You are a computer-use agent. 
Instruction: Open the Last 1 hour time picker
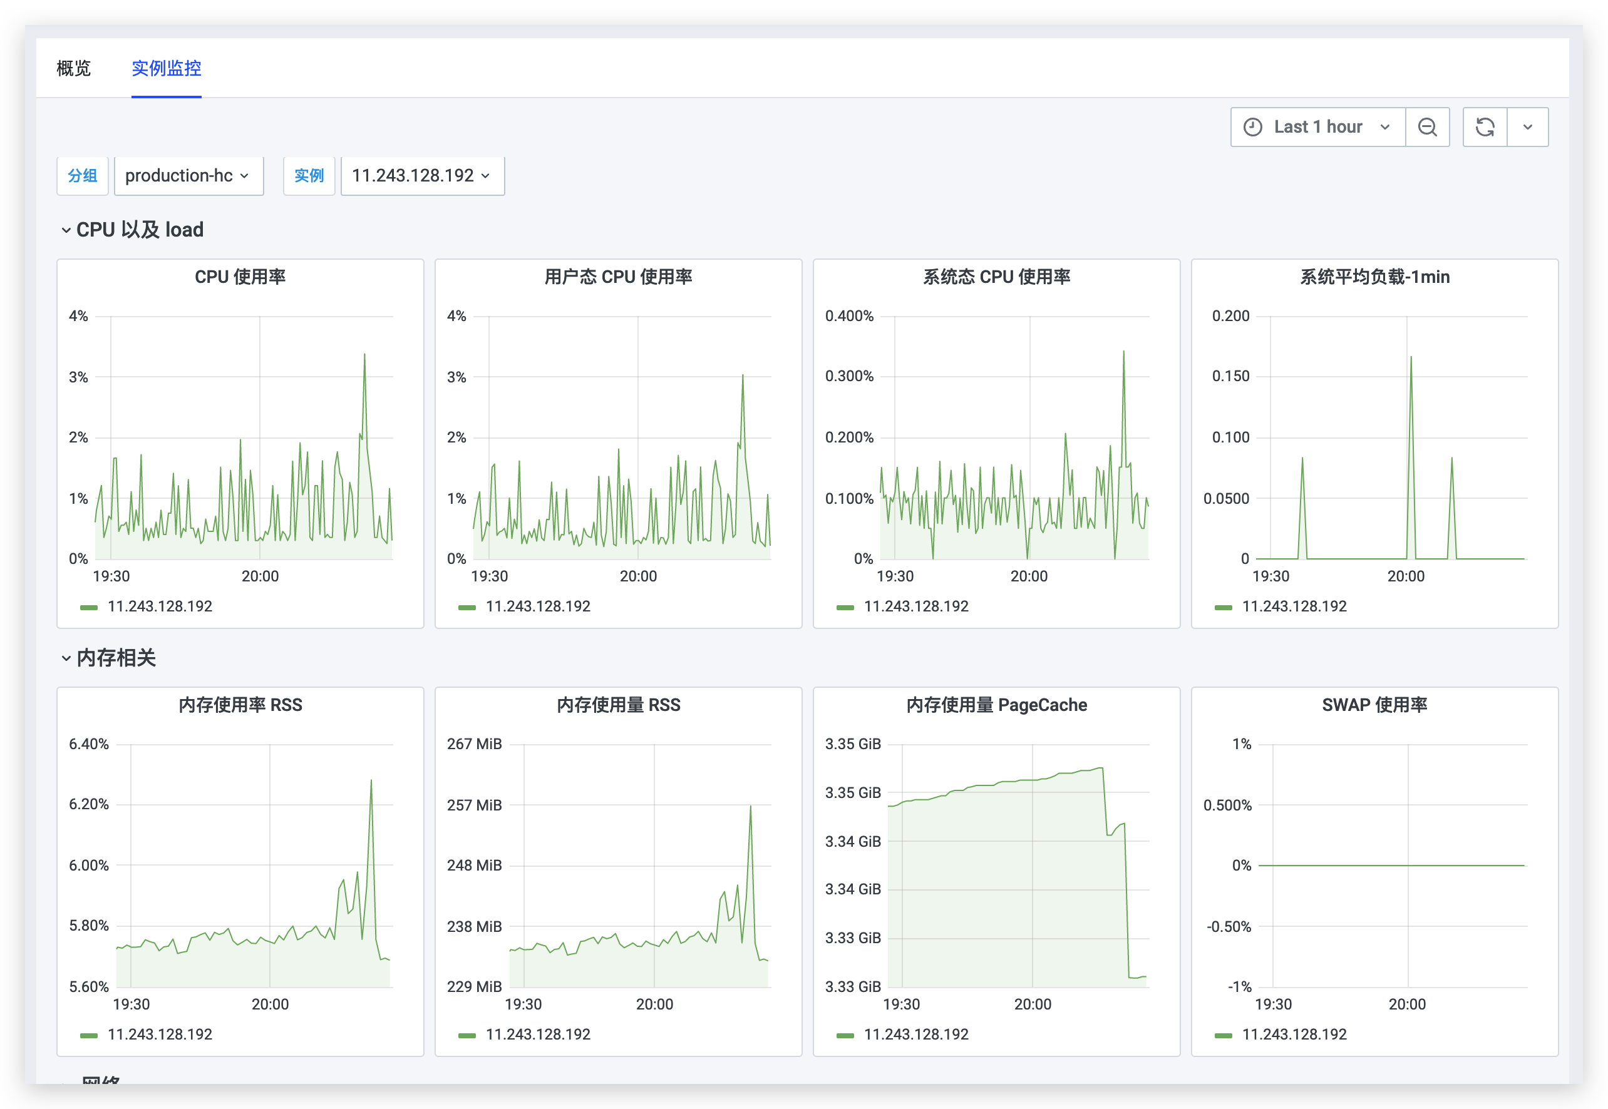coord(1318,127)
